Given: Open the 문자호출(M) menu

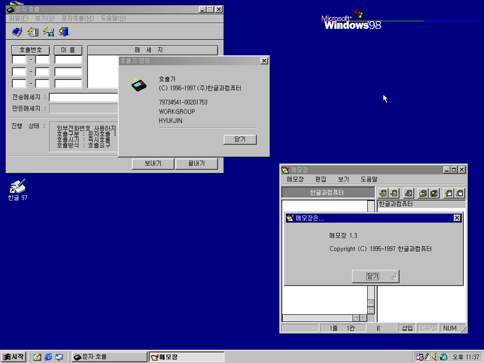Looking at the screenshot, I should [78, 18].
